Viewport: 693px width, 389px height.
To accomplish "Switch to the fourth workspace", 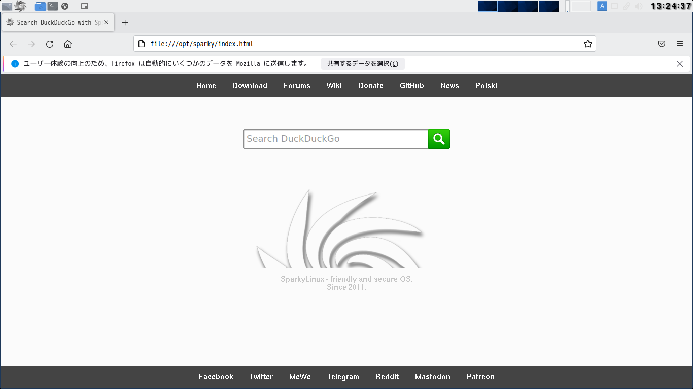I will click(x=548, y=6).
